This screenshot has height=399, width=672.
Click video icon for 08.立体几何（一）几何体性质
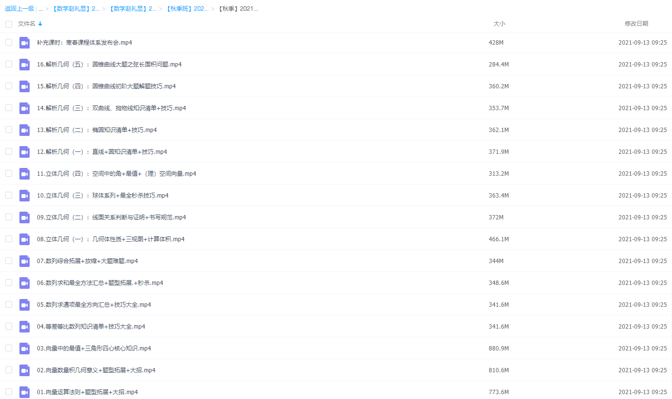pyautogui.click(x=24, y=239)
